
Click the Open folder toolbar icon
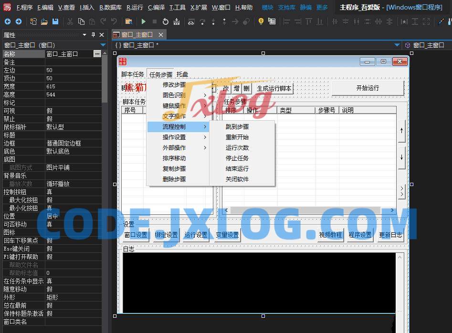[44, 21]
